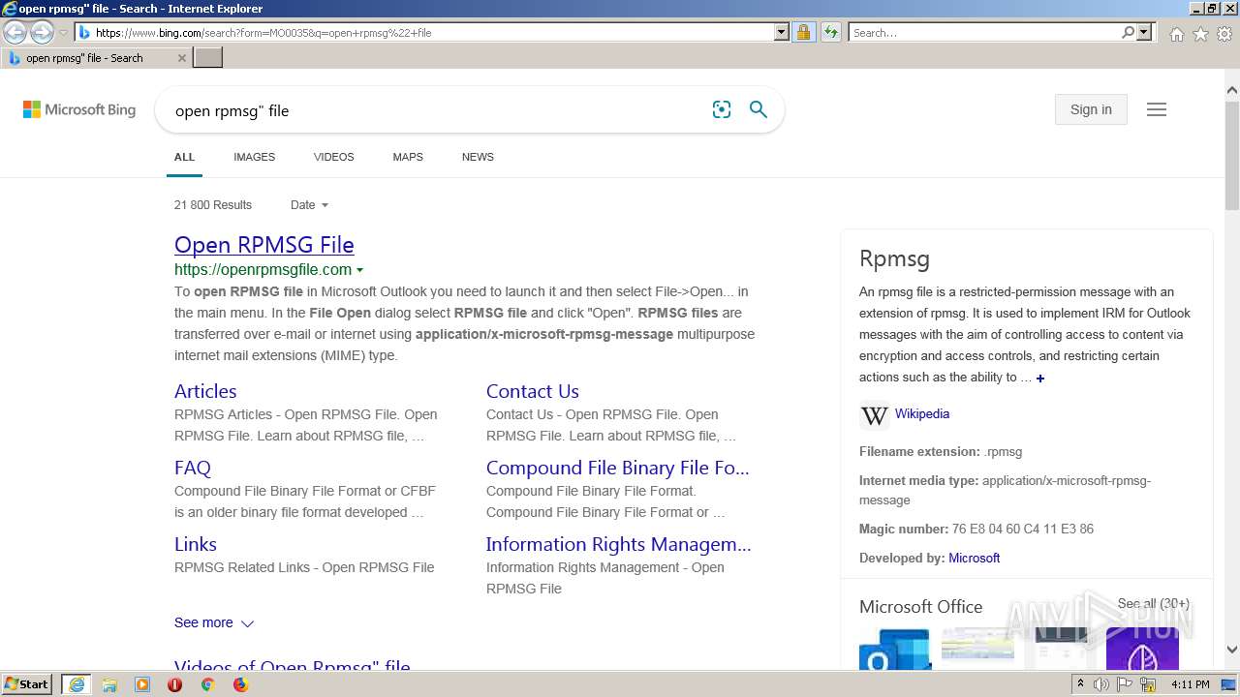
Task: Click the scrollbar up arrow
Action: point(1232,91)
